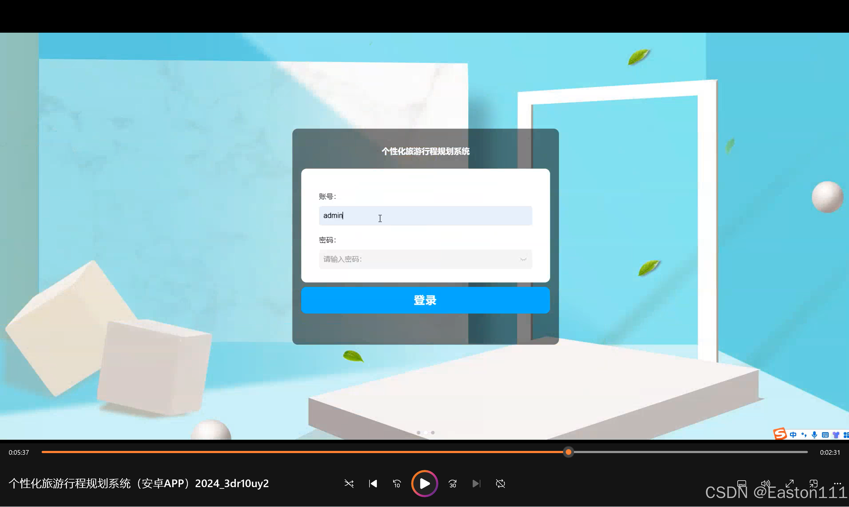Viewport: 849px width, 507px height.
Task: Click the 账号 account input field
Action: pos(425,216)
